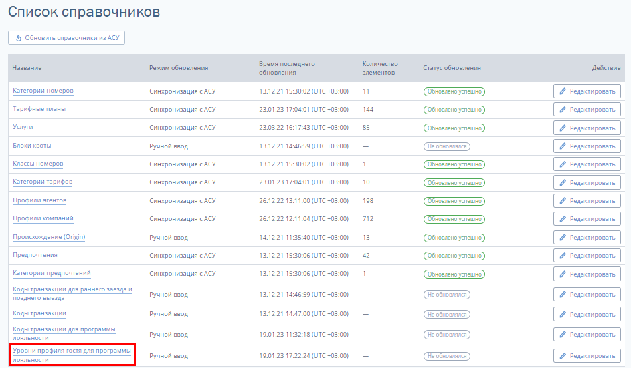
Task: Click pencil icon in Профили агентов row
Action: (x=563, y=201)
